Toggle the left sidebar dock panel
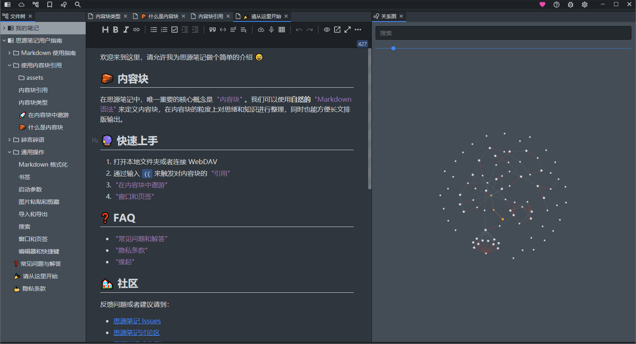This screenshot has height=344, width=636. pyautogui.click(x=7, y=5)
